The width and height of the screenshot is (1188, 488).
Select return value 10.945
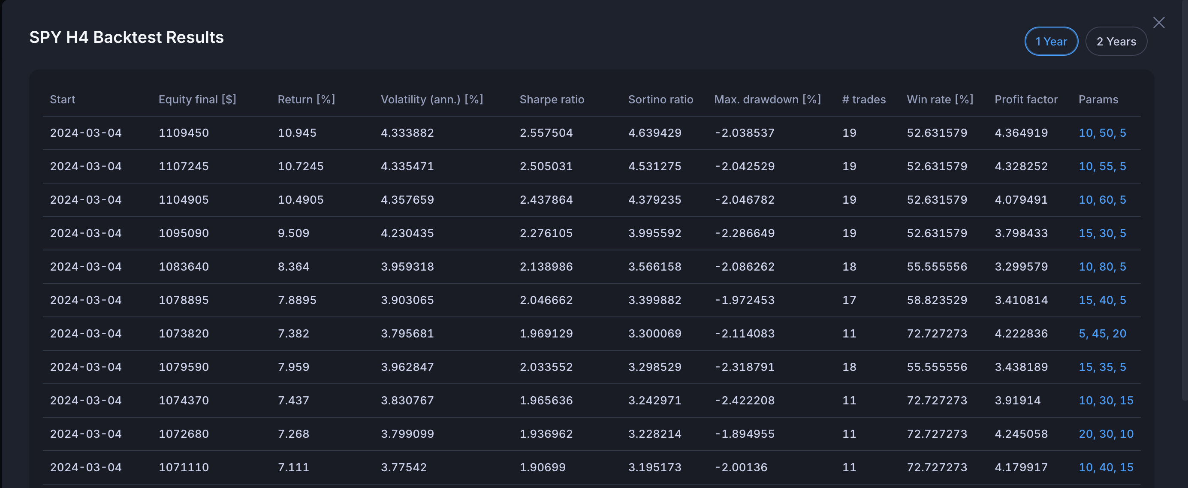point(297,133)
